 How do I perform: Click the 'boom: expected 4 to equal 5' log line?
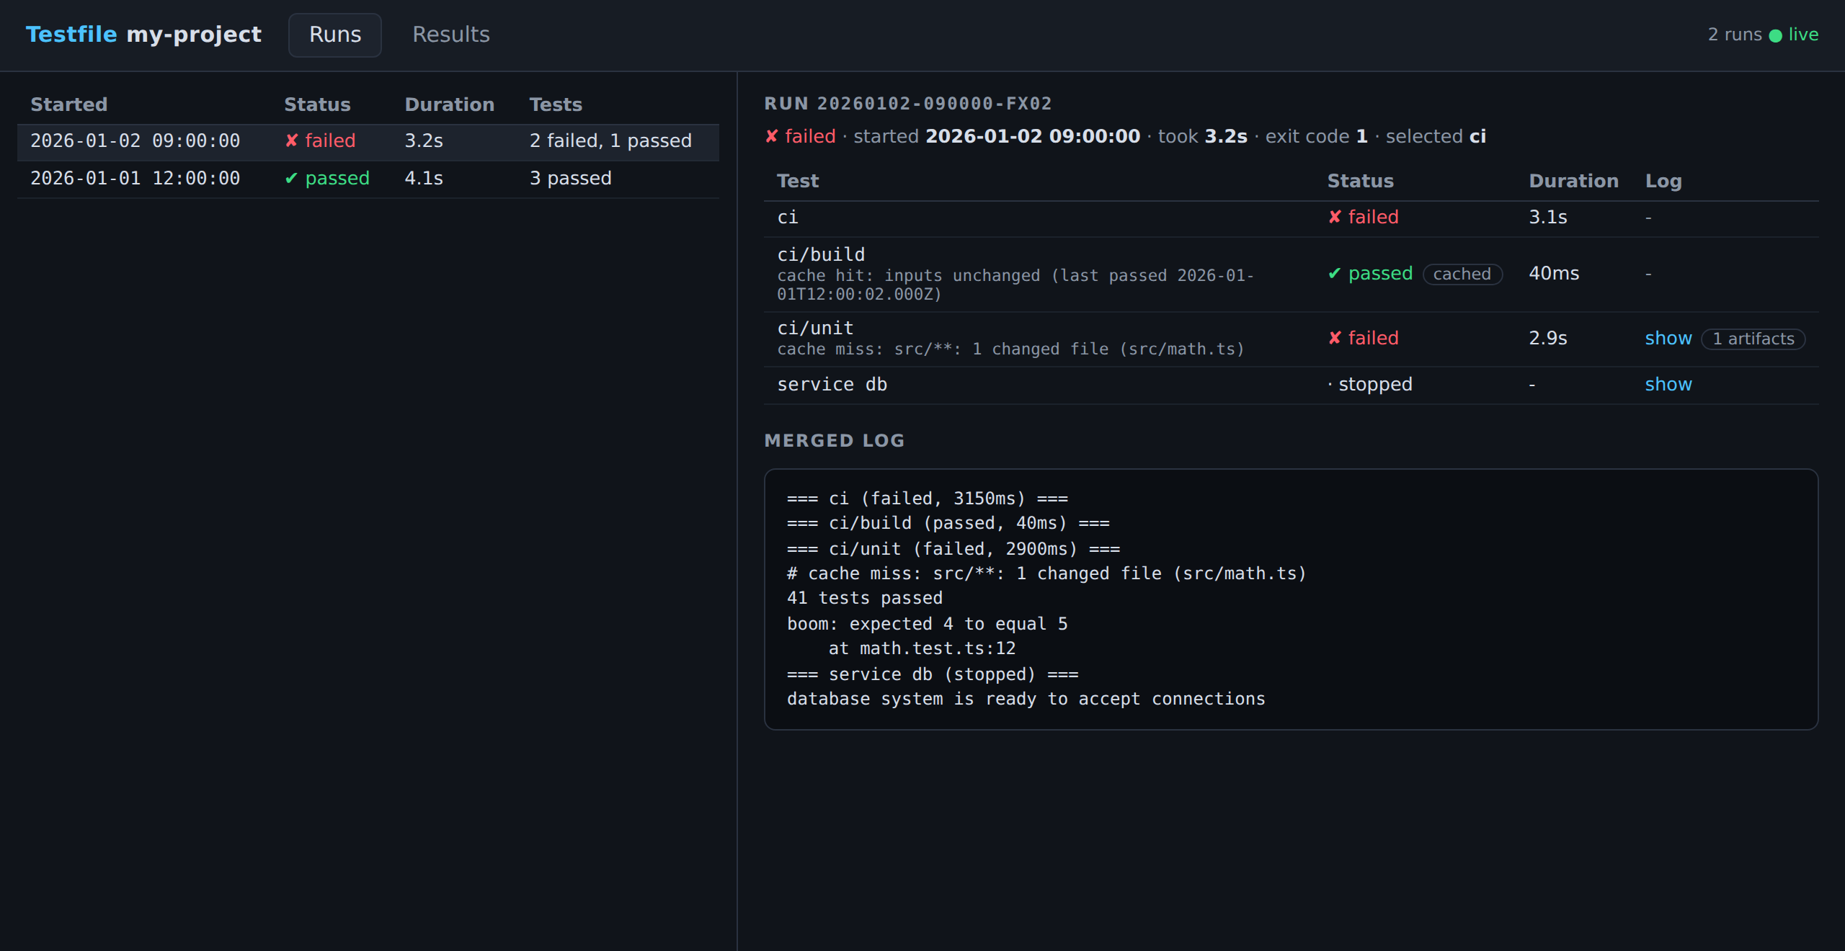tap(928, 624)
